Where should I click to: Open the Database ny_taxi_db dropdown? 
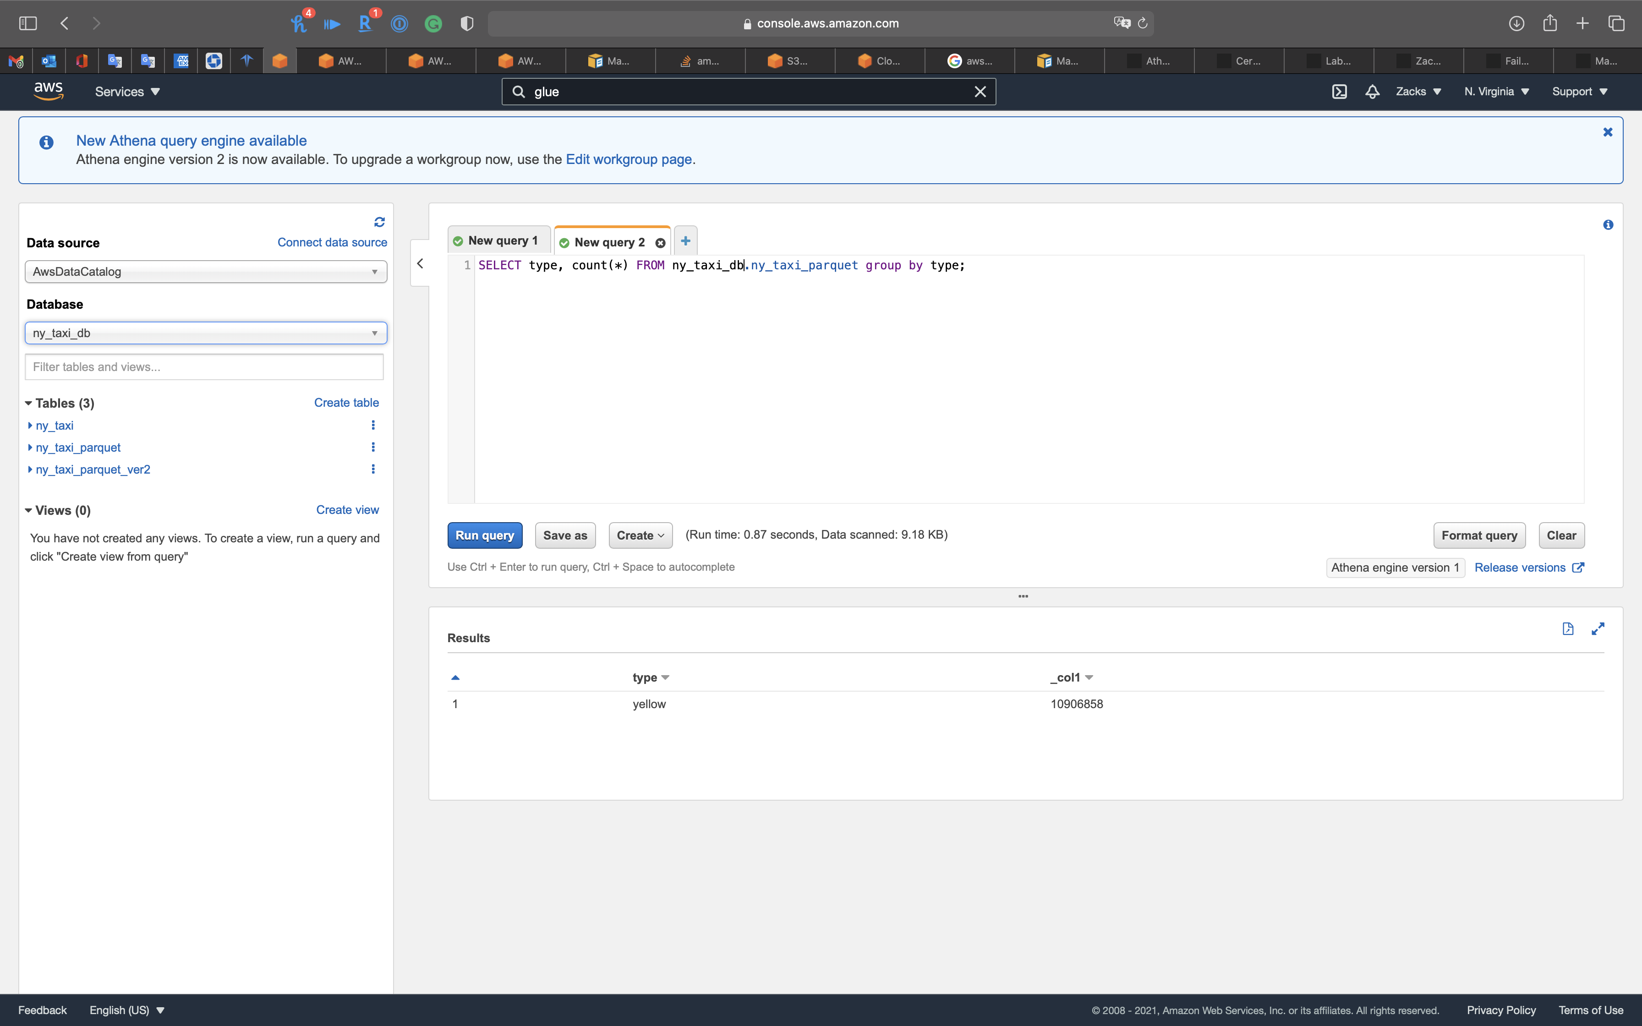(206, 333)
